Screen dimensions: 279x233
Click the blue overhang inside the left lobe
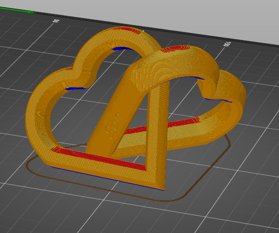coord(73,88)
